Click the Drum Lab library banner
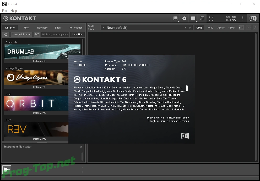 (x=42, y=52)
